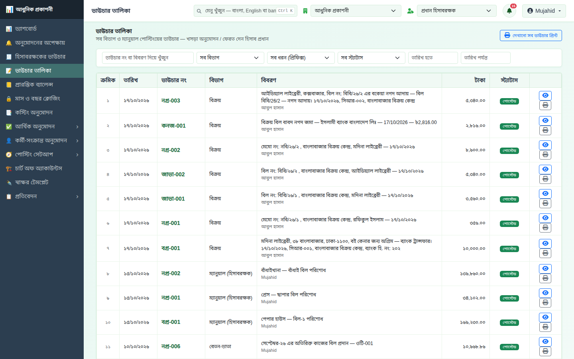574x359 pixels.
Task: View voucher কনজ-001 with the eye button
Action: tap(545, 120)
